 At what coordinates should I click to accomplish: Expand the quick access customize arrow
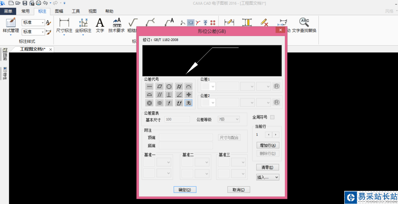tap(64, 3)
